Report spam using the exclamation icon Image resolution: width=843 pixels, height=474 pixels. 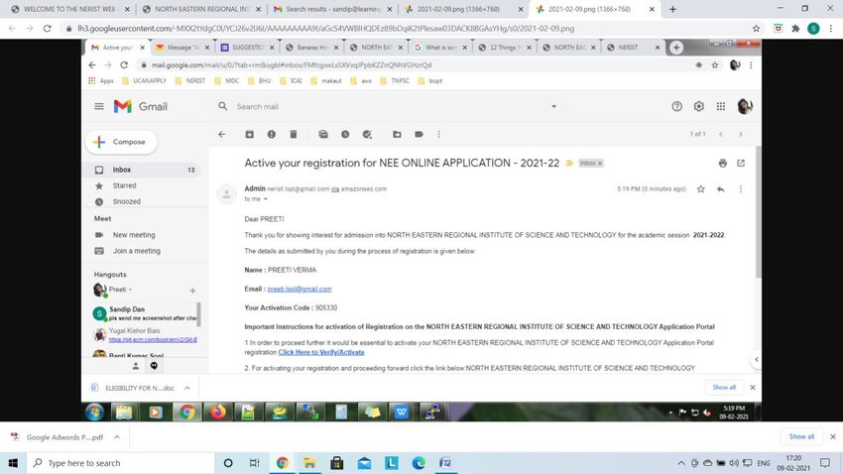coord(272,134)
